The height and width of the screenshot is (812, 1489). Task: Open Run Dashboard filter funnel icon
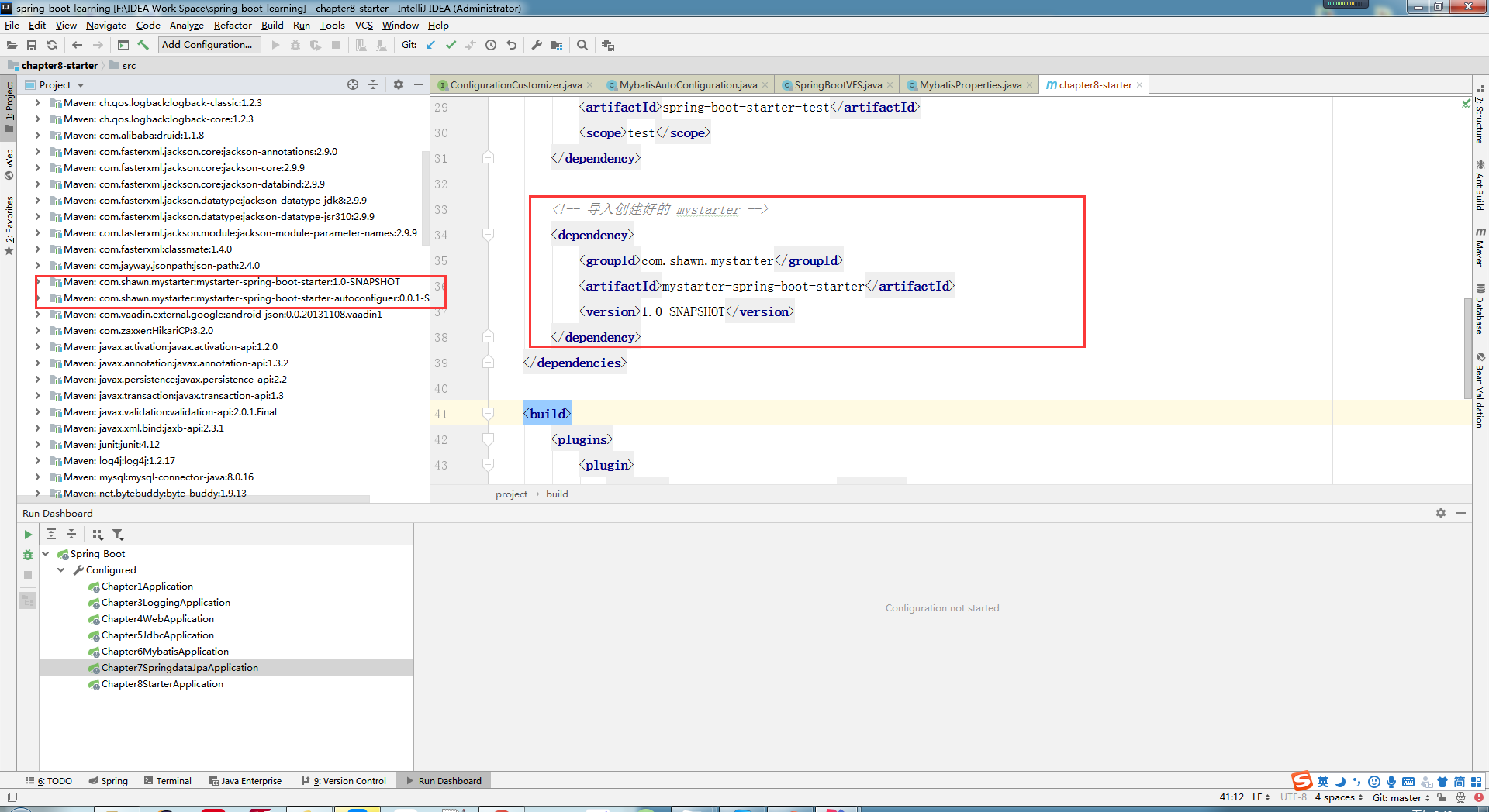point(118,534)
